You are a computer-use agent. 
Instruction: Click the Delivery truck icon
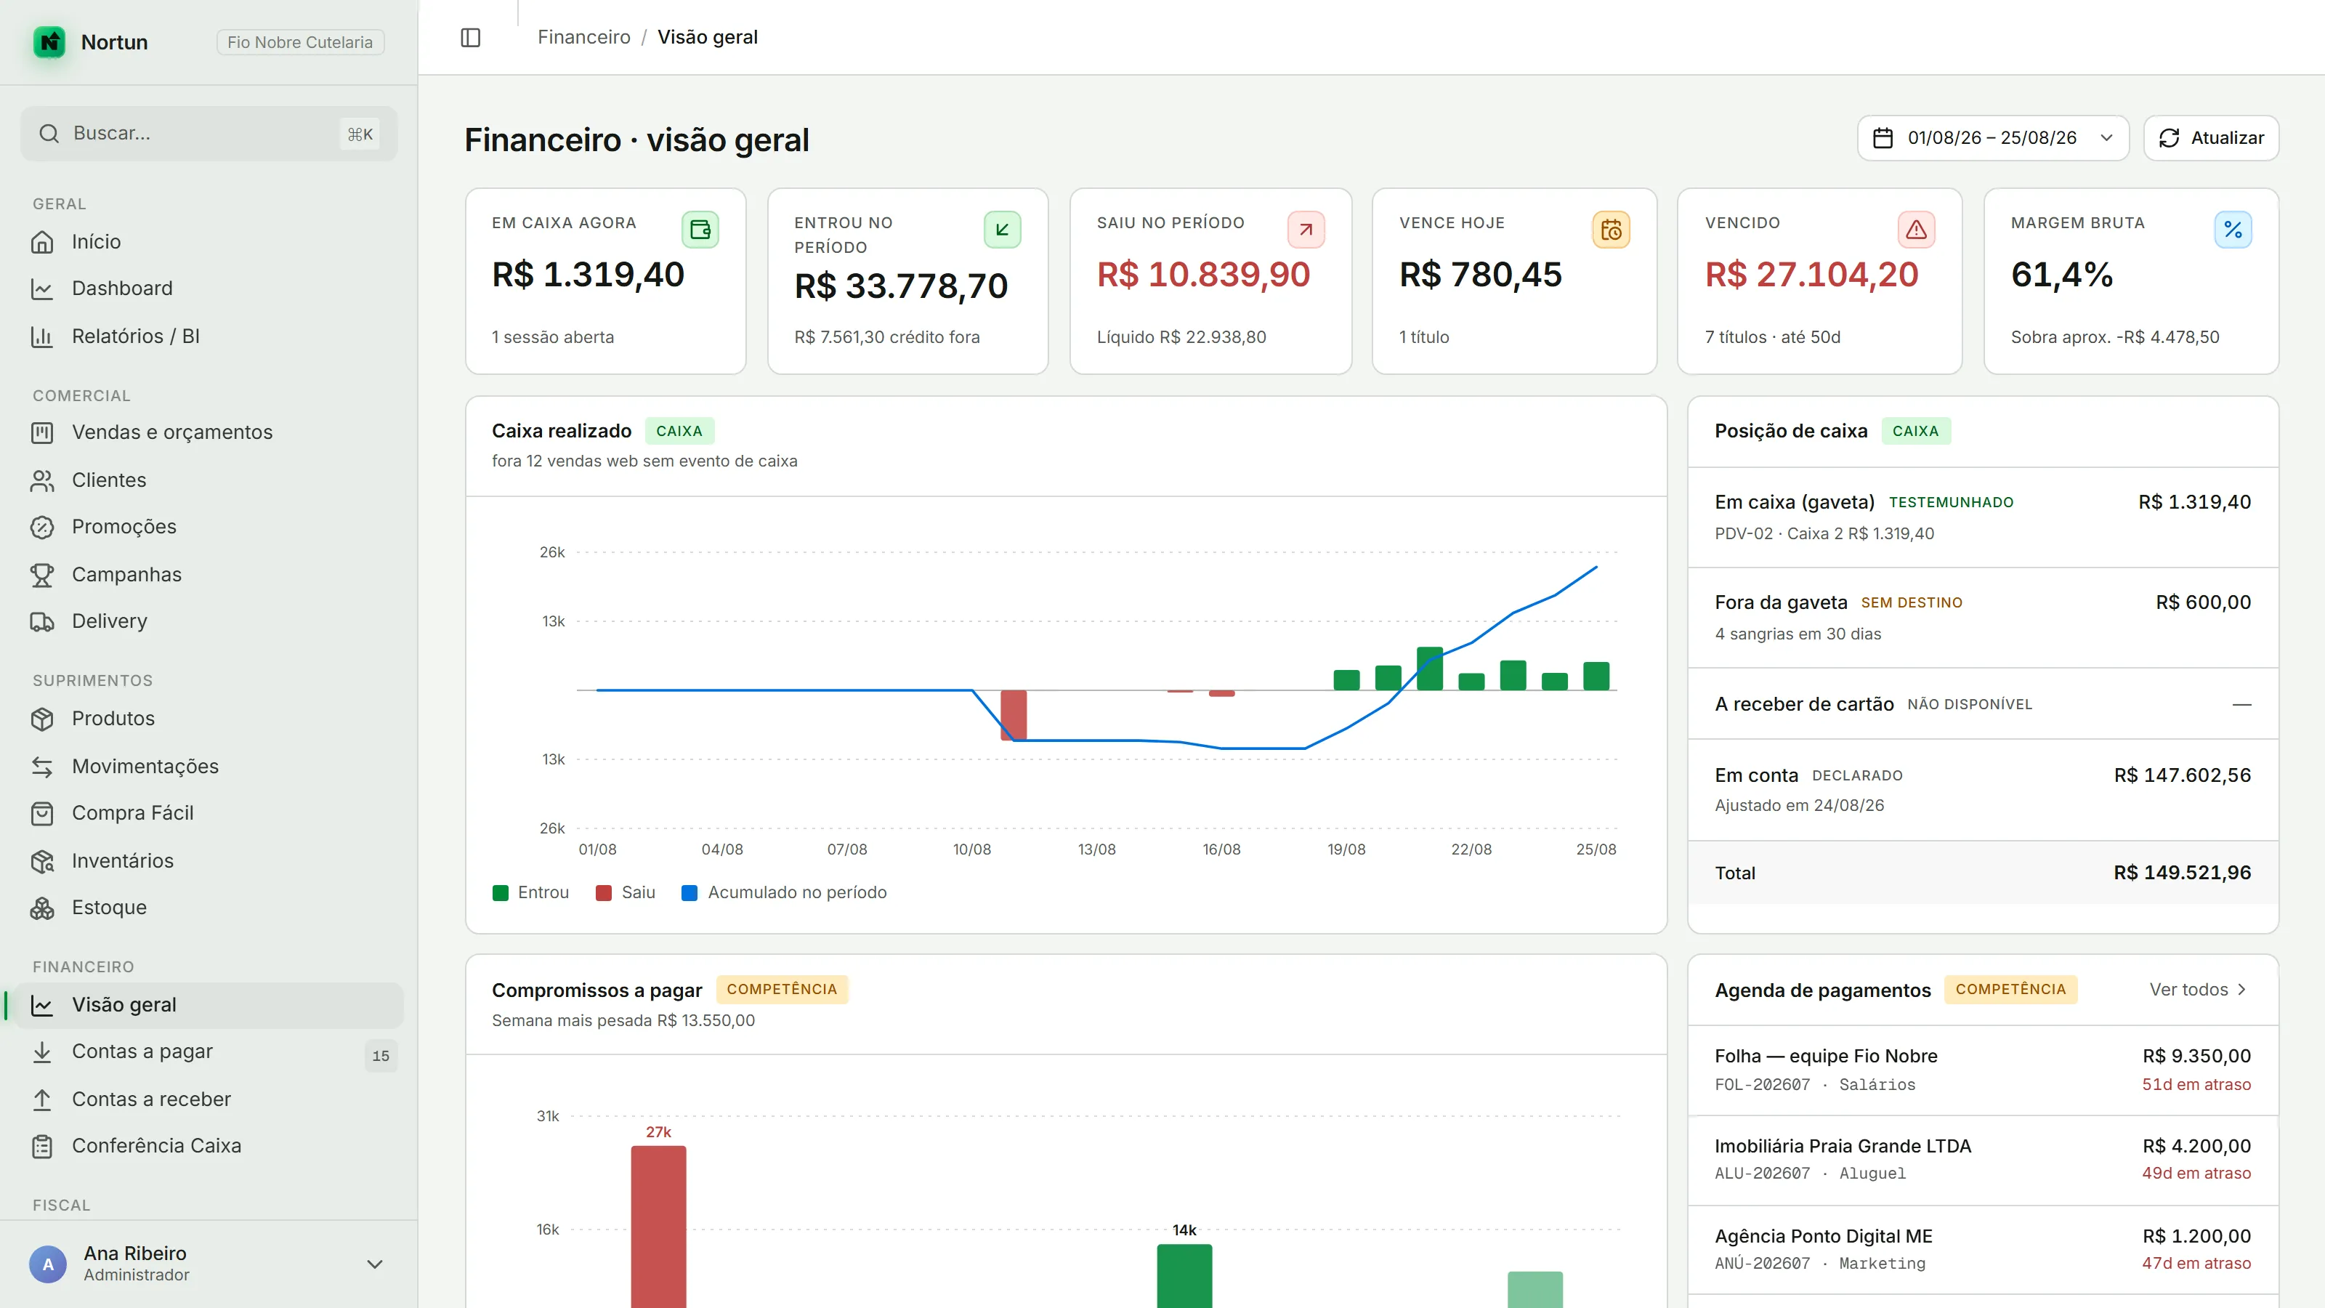point(42,621)
